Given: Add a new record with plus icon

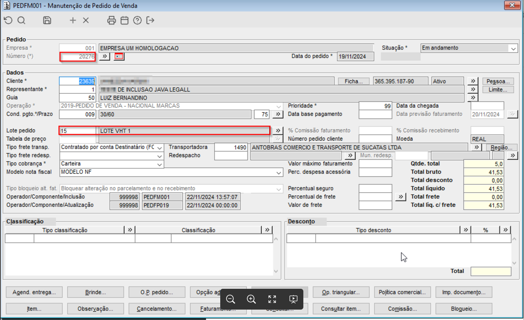Looking at the screenshot, I should coord(73,20).
